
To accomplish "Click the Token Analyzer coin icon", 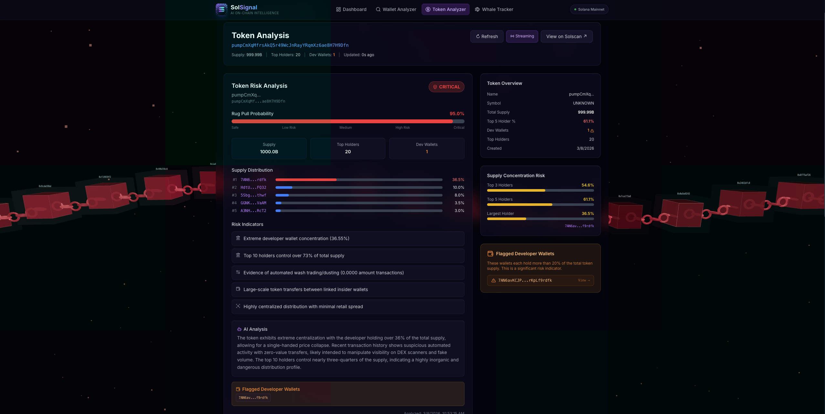I will coord(428,9).
